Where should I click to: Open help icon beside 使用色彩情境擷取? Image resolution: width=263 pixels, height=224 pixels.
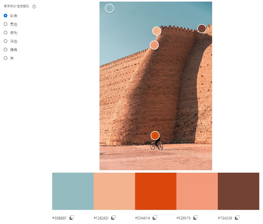click(x=34, y=7)
